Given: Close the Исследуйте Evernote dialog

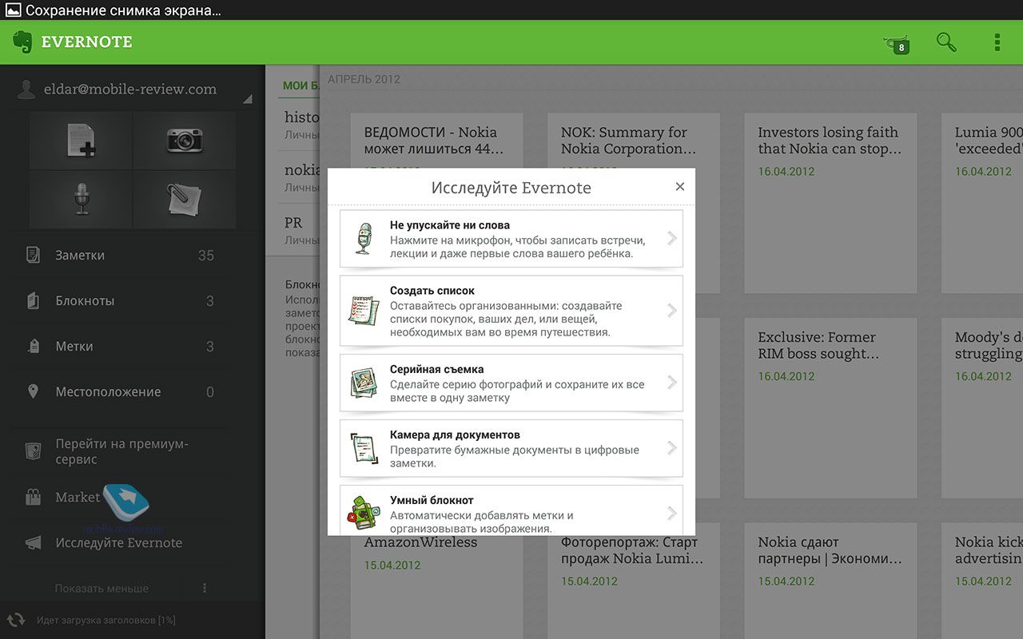Looking at the screenshot, I should [x=680, y=187].
